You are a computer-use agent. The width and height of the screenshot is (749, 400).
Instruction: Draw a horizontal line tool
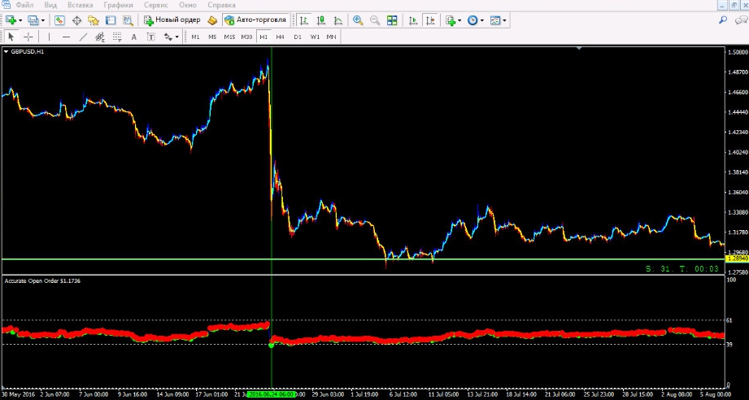pos(66,37)
